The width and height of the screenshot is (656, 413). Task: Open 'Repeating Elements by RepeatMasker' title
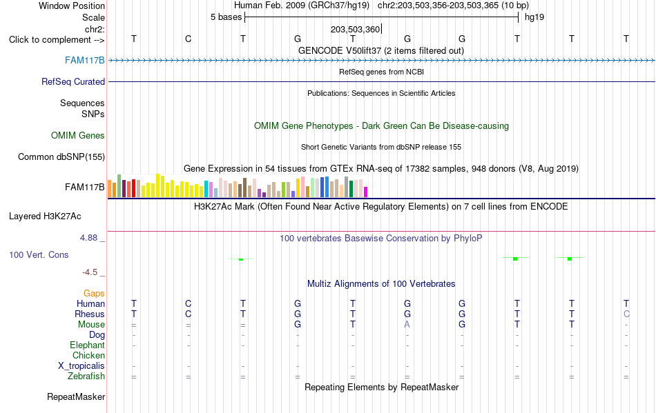(x=381, y=387)
